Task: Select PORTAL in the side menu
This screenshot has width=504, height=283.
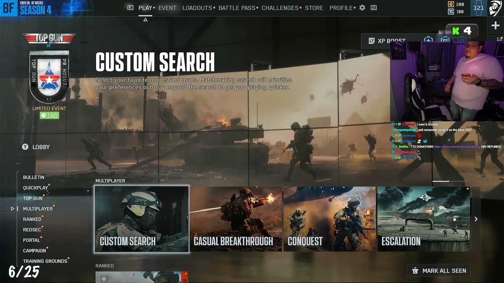Action: click(31, 240)
